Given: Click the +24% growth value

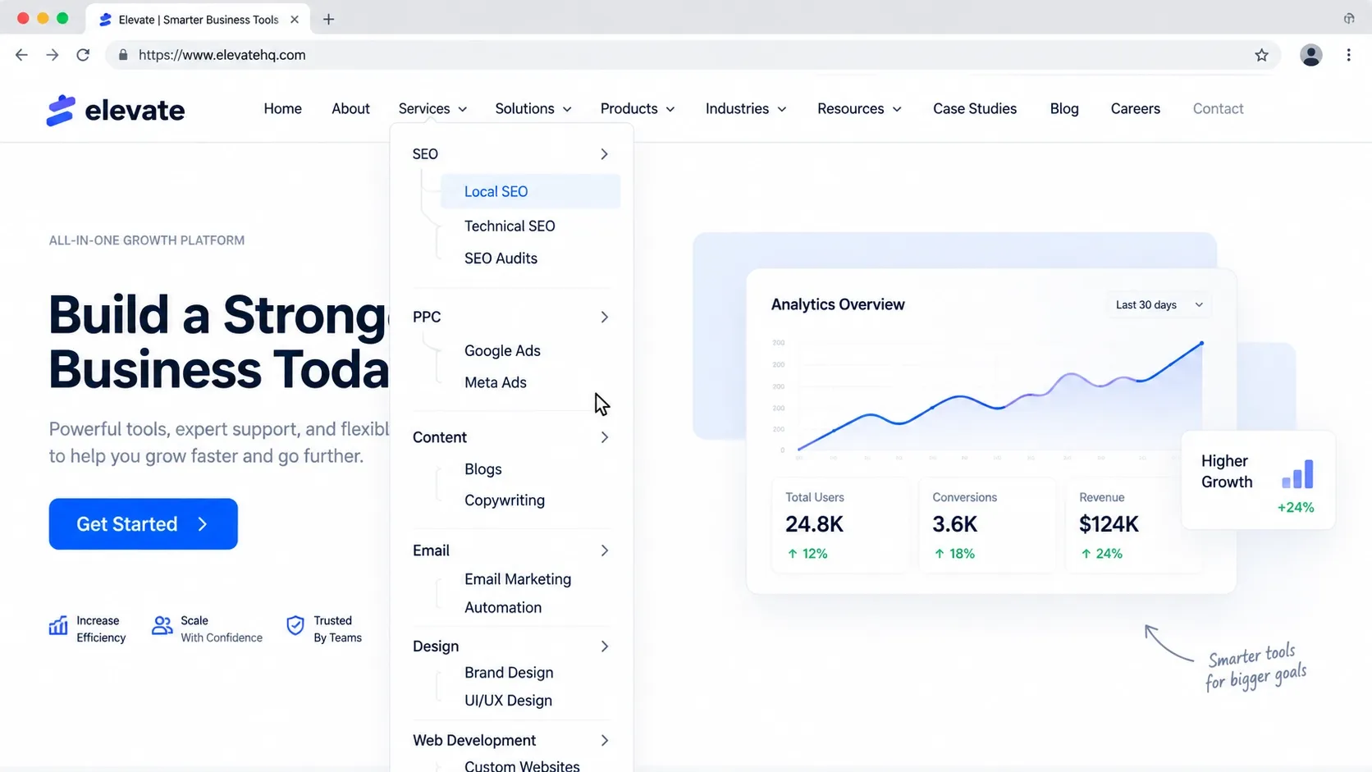Looking at the screenshot, I should (x=1295, y=508).
